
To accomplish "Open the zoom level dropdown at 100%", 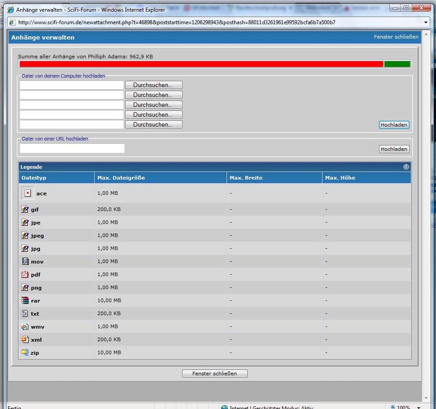I will point(418,407).
